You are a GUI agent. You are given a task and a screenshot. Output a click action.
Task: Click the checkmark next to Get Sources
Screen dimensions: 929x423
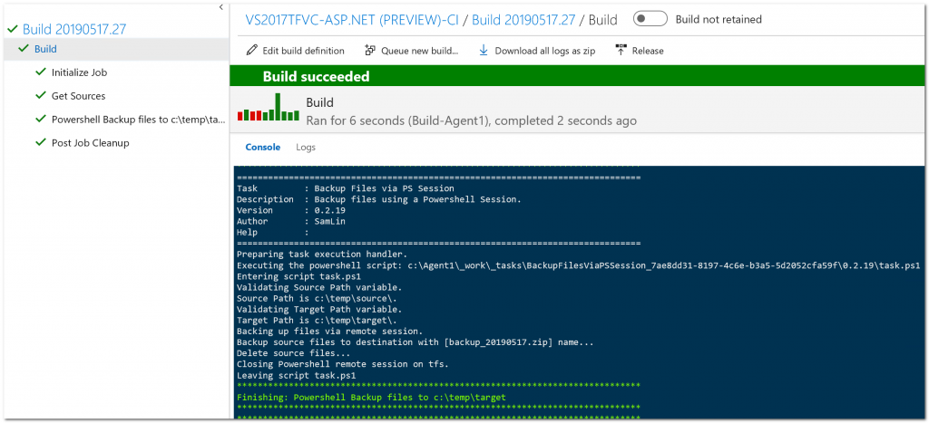pos(41,95)
